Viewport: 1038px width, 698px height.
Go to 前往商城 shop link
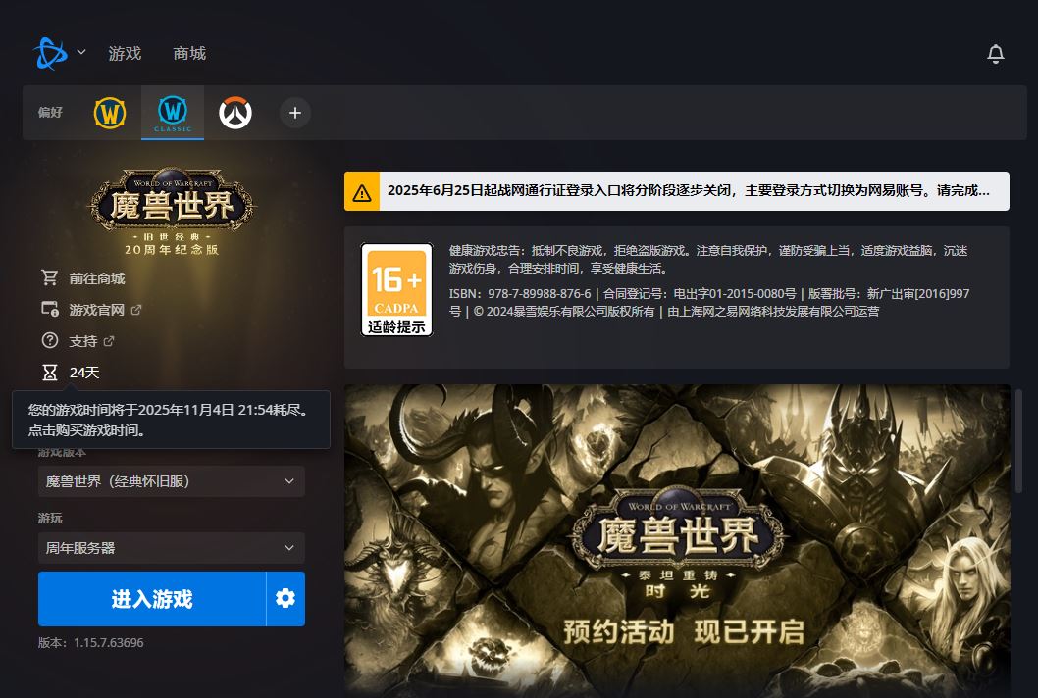[96, 278]
